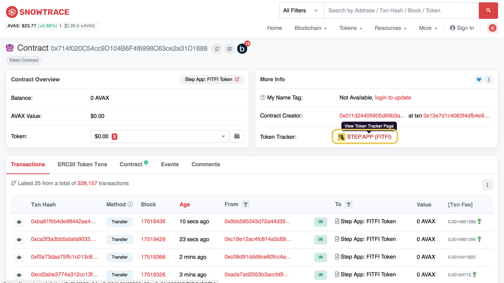Click the Token Contract tag
Image resolution: width=504 pixels, height=283 pixels.
point(24,60)
